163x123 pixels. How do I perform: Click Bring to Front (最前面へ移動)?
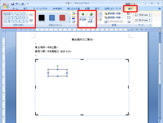[114, 13]
